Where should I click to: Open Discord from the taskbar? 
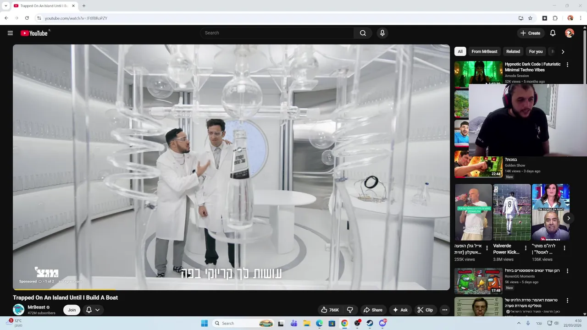pos(382,323)
